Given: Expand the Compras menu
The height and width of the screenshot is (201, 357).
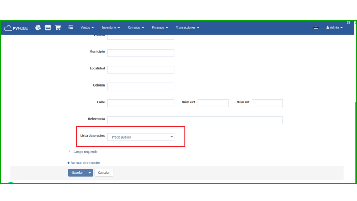Looking at the screenshot, I should (136, 28).
